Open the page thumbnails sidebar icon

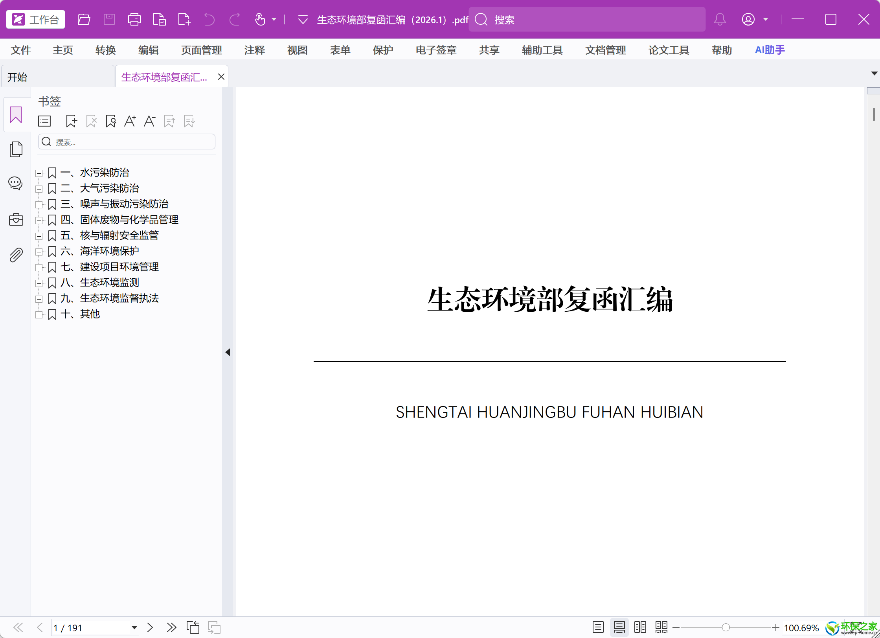tap(16, 149)
